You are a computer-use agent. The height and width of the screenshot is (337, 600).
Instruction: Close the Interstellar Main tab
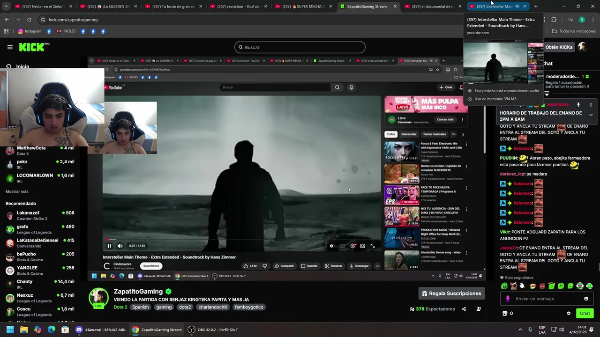(x=525, y=6)
